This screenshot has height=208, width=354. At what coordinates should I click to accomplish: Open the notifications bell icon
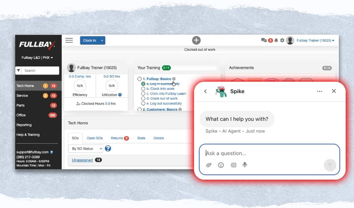tap(276, 40)
